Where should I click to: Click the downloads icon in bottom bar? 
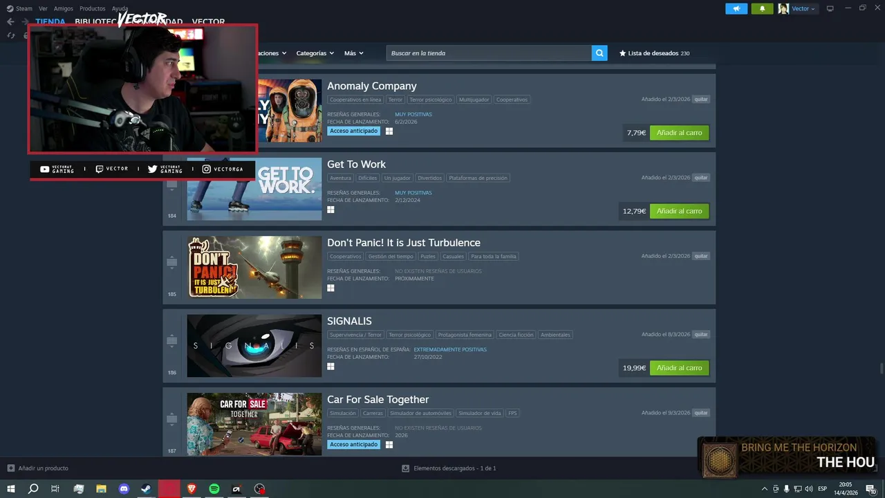pyautogui.click(x=406, y=468)
